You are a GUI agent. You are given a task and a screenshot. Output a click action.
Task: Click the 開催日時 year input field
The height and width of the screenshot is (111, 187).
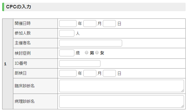pos(68,24)
